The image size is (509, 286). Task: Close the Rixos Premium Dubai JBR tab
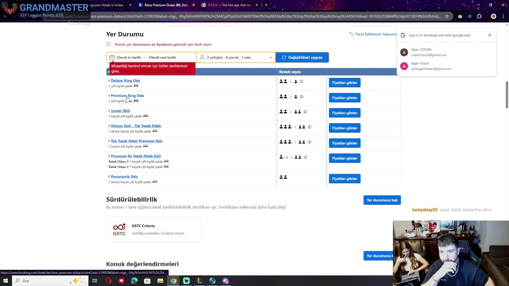(194, 5)
